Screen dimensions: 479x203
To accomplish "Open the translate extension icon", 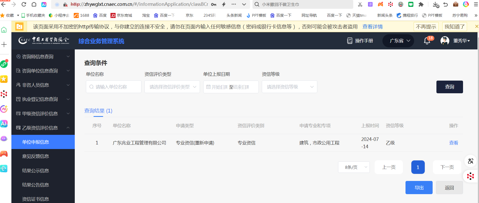I will 370,4.
